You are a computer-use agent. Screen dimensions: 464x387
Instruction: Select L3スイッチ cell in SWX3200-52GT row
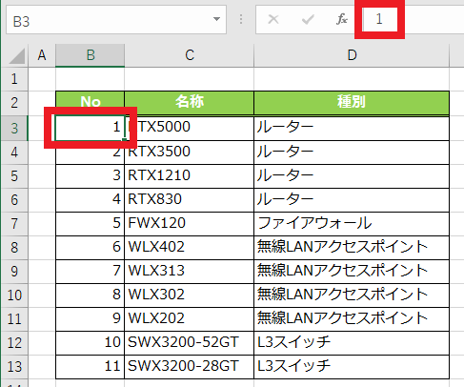tap(352, 343)
